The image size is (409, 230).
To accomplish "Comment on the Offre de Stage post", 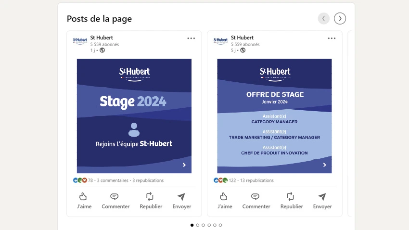I will [256, 201].
